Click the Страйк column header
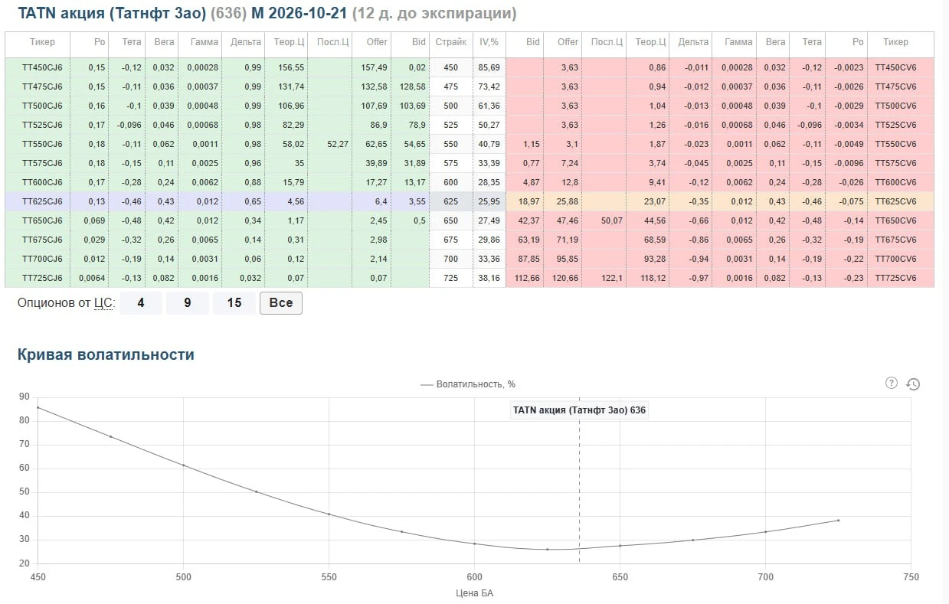Viewport: 949px width, 604px height. pyautogui.click(x=451, y=42)
